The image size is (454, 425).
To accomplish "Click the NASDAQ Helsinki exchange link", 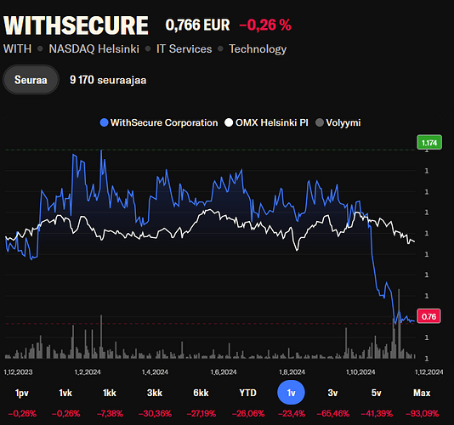I will click(94, 49).
